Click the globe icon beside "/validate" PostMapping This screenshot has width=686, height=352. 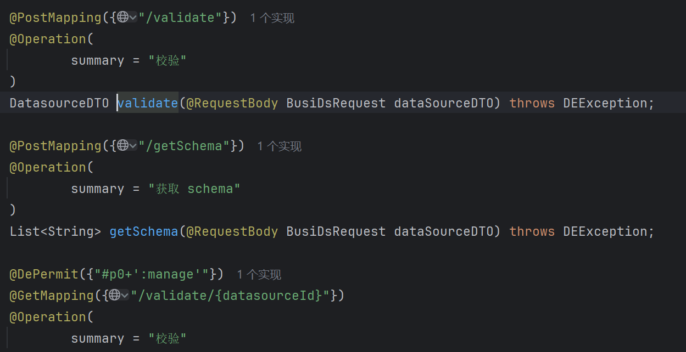pyautogui.click(x=122, y=18)
